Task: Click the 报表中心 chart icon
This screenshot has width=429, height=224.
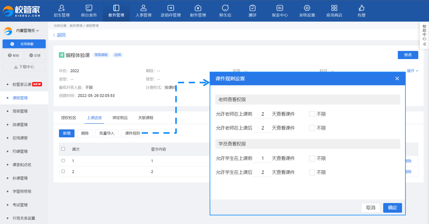Action: coord(280,8)
